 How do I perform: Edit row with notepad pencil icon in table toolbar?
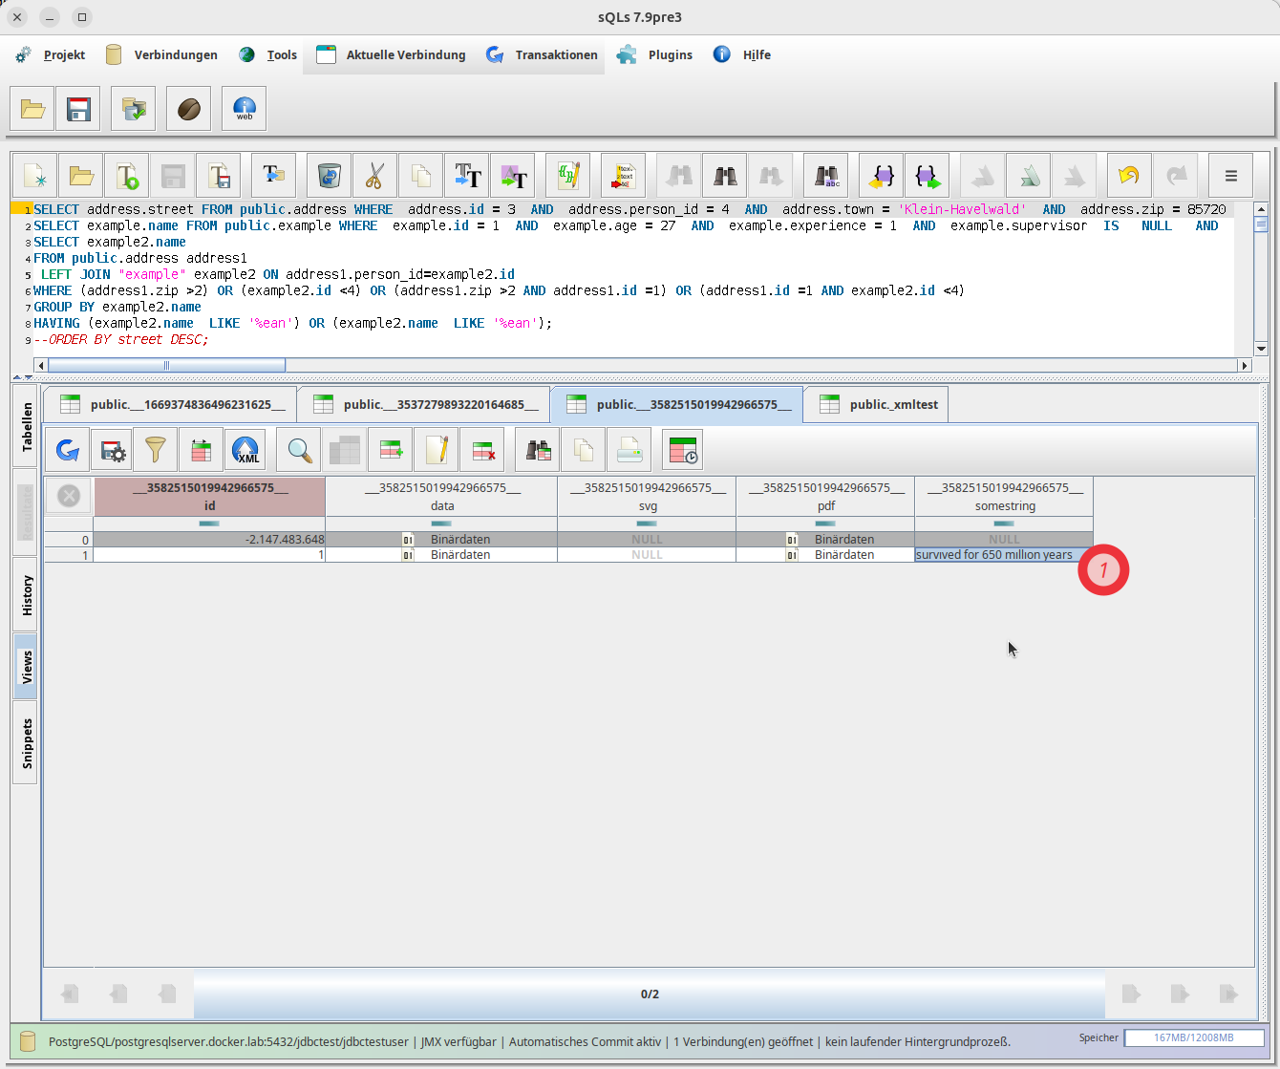coord(437,450)
